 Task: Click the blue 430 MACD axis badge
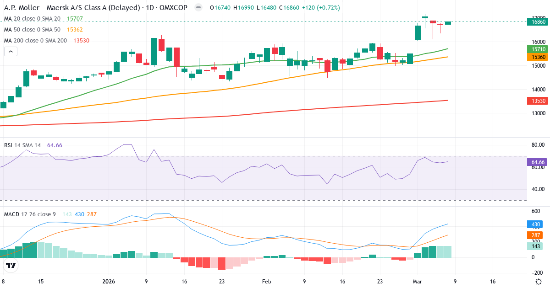tap(535, 224)
